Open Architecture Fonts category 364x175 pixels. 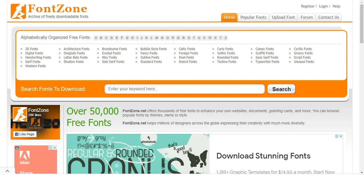76,49
